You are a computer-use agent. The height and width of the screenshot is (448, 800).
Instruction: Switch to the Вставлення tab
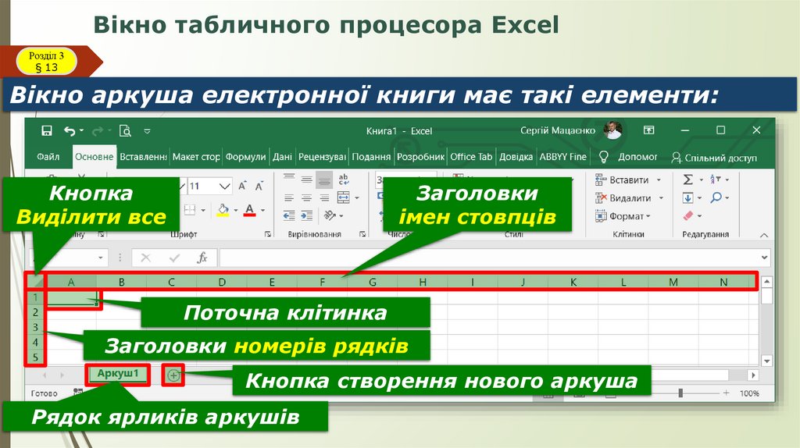click(x=144, y=157)
